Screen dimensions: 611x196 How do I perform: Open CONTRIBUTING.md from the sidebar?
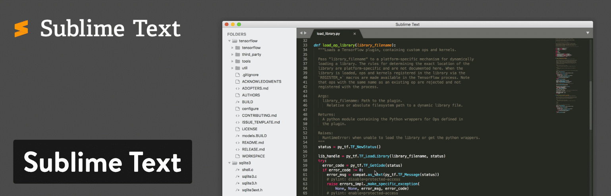[259, 116]
